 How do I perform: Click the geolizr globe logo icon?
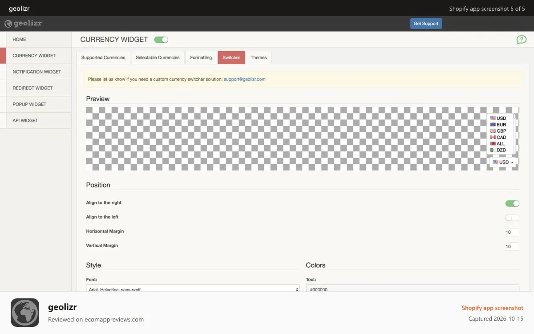tap(8, 24)
